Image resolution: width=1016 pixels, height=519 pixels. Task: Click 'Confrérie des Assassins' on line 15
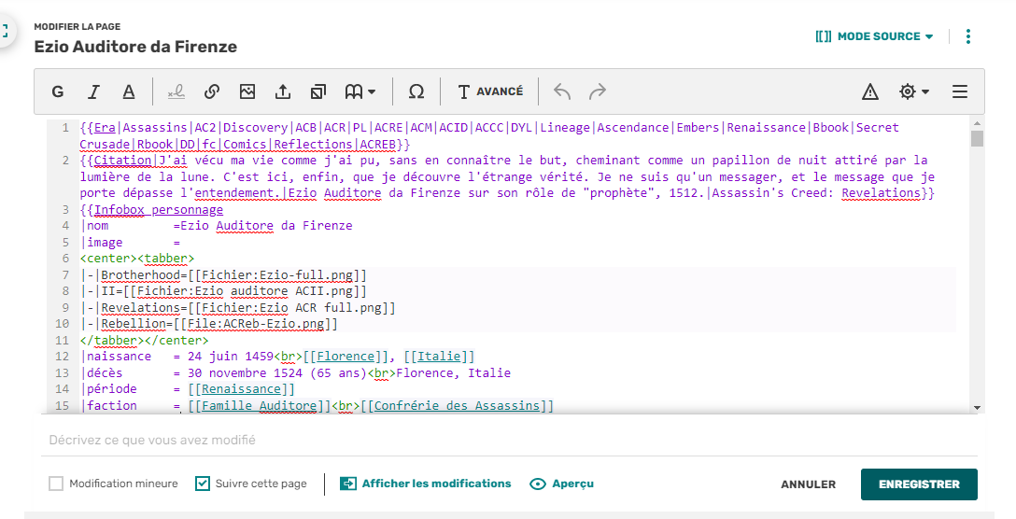click(x=457, y=406)
